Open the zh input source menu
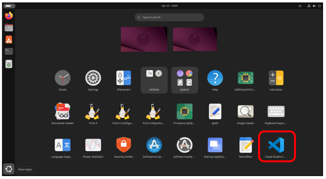Image resolution: width=326 pixels, height=179 pixels. pyautogui.click(x=300, y=6)
